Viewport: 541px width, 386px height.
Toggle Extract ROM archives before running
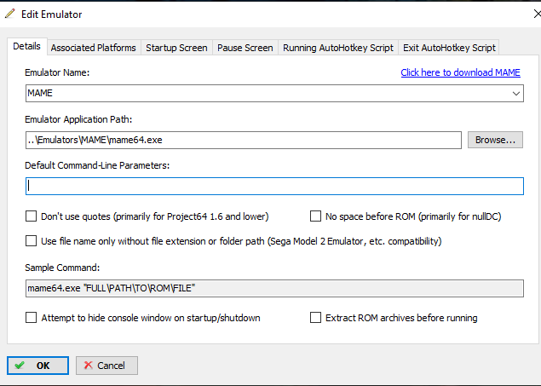coord(316,318)
